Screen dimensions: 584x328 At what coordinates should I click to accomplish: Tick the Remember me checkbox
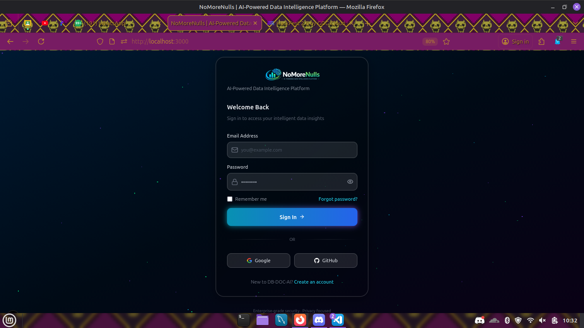[x=230, y=199]
